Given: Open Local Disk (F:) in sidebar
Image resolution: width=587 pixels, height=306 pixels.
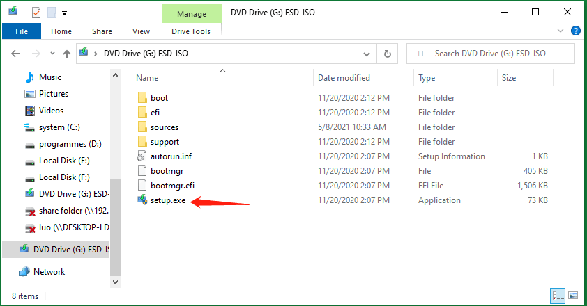Looking at the screenshot, I should coord(64,177).
